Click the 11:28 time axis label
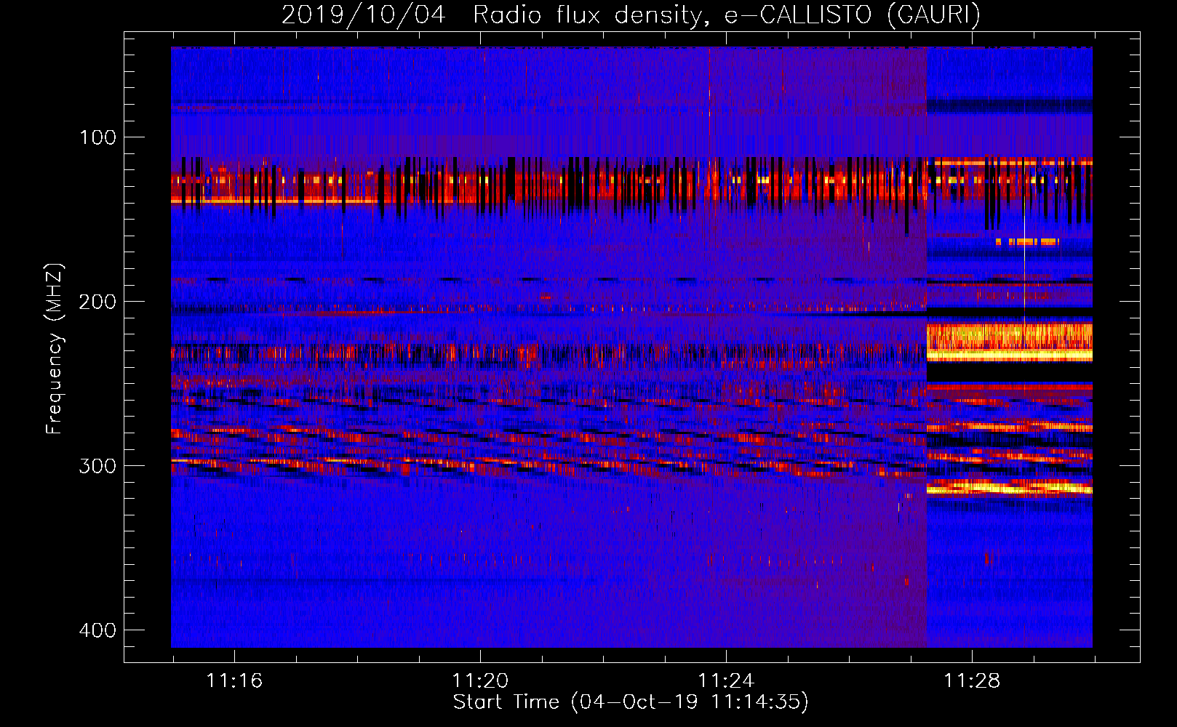1177x727 pixels. click(972, 681)
